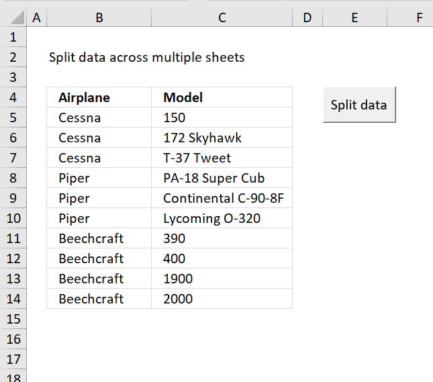
Task: Click title 'Split data across multiple sheets'
Action: (x=146, y=58)
